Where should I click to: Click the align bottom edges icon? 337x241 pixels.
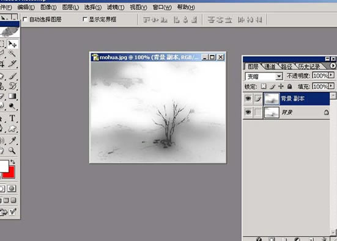pos(164,20)
